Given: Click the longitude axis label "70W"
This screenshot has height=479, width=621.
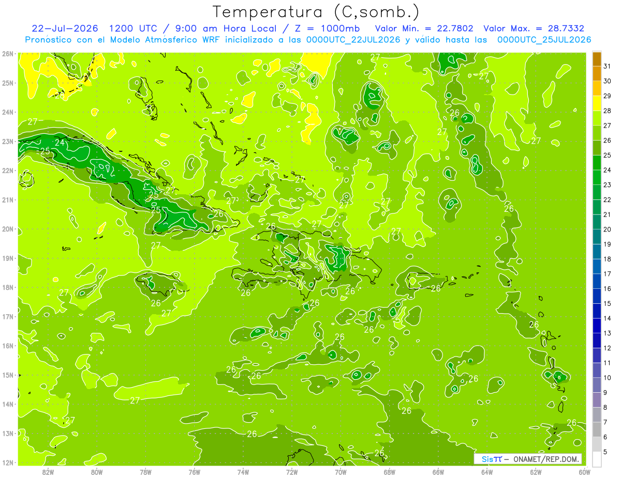Looking at the screenshot, I should click(x=341, y=472).
